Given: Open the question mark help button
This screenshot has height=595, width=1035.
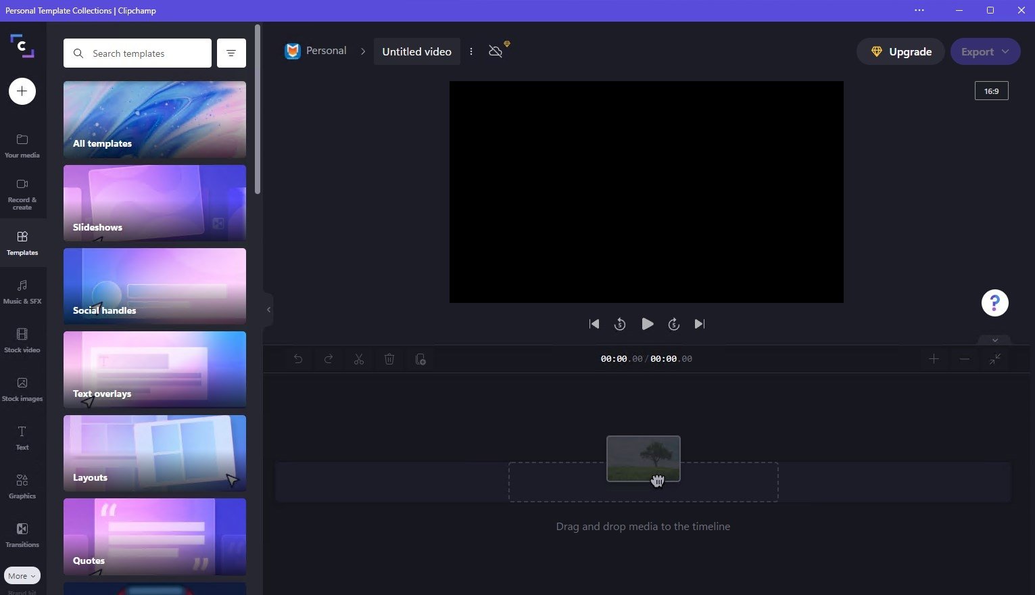Looking at the screenshot, I should click(x=994, y=303).
